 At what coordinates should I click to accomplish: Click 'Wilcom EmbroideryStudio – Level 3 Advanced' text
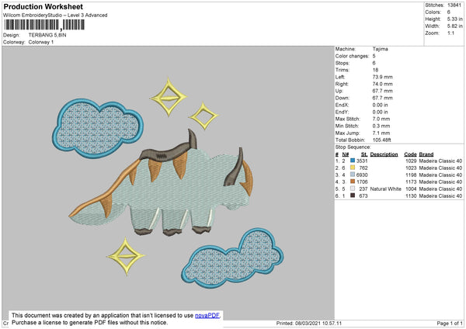tap(55, 16)
